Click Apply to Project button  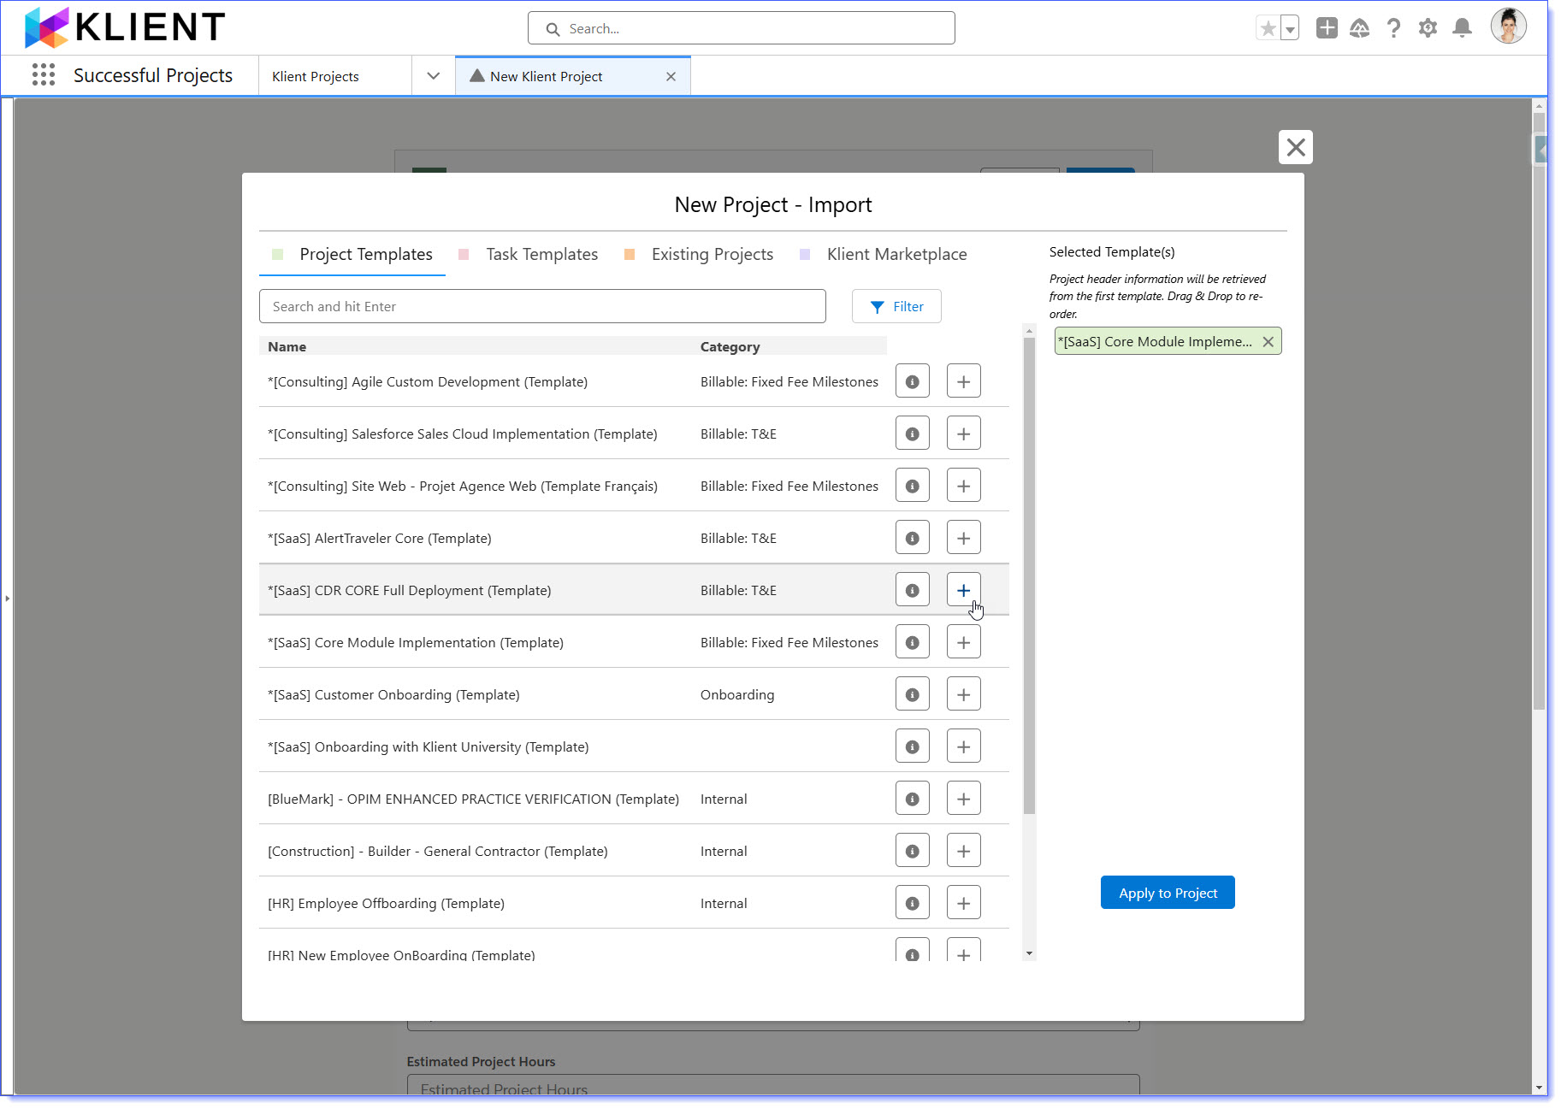coord(1167,893)
